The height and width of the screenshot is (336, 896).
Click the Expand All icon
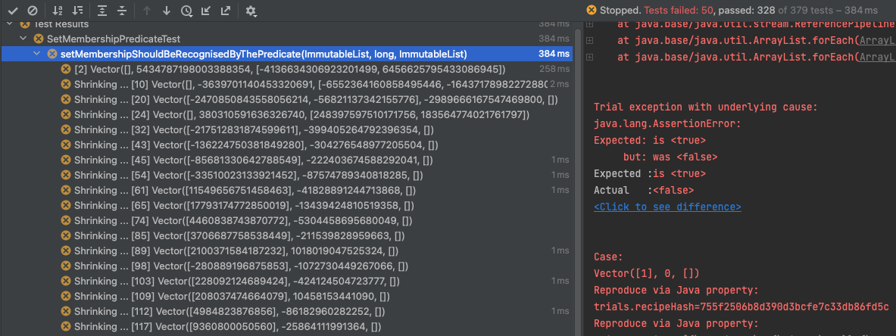(103, 11)
